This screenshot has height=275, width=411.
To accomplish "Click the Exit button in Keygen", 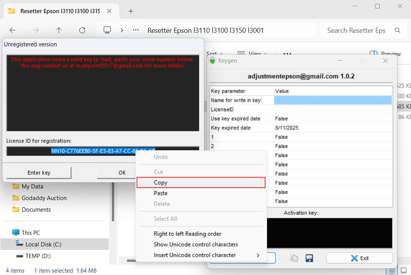I will tap(359, 258).
